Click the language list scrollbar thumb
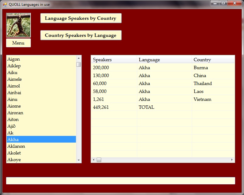 pos(79,64)
